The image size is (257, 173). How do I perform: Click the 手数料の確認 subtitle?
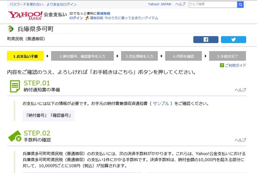[37, 140]
